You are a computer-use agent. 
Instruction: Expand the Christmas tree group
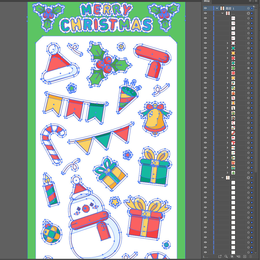228,173
